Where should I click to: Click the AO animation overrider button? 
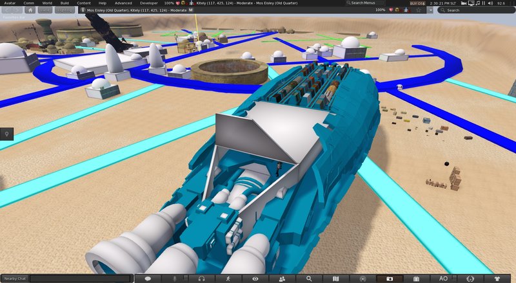pos(443,278)
